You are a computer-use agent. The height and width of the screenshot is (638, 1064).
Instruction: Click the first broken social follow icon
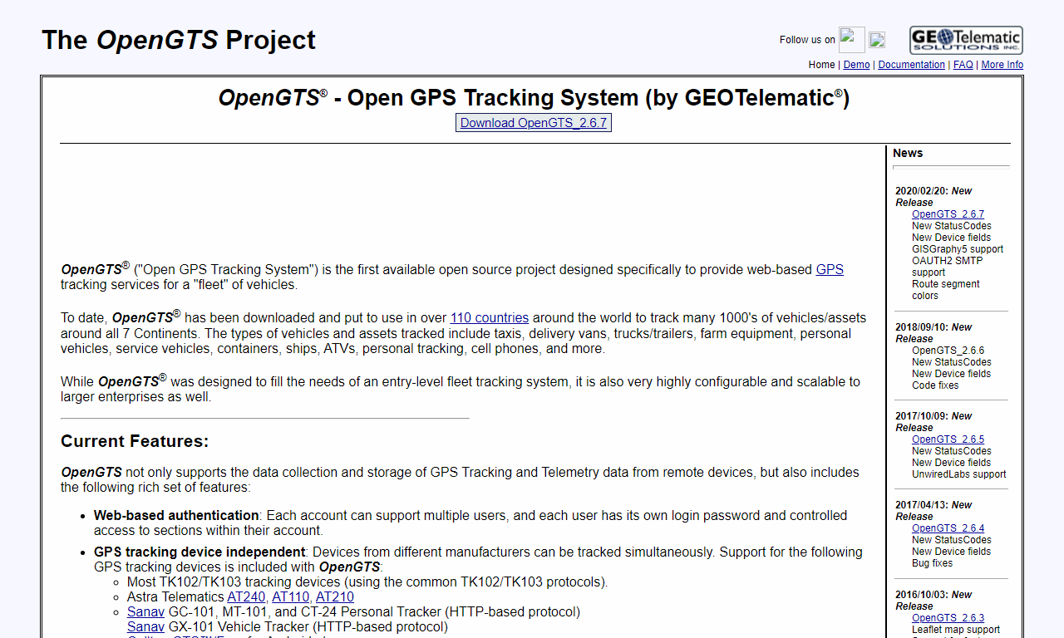[x=852, y=40]
